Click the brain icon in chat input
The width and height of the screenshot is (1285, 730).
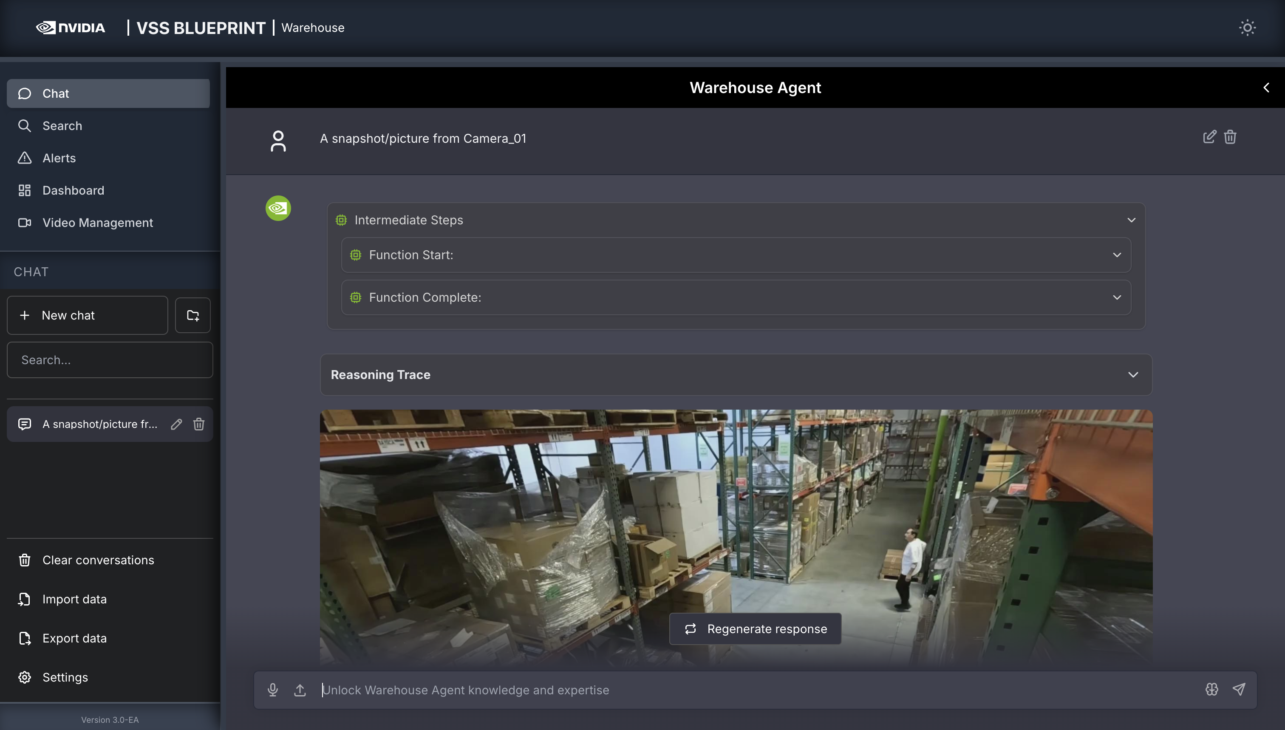(x=1211, y=689)
